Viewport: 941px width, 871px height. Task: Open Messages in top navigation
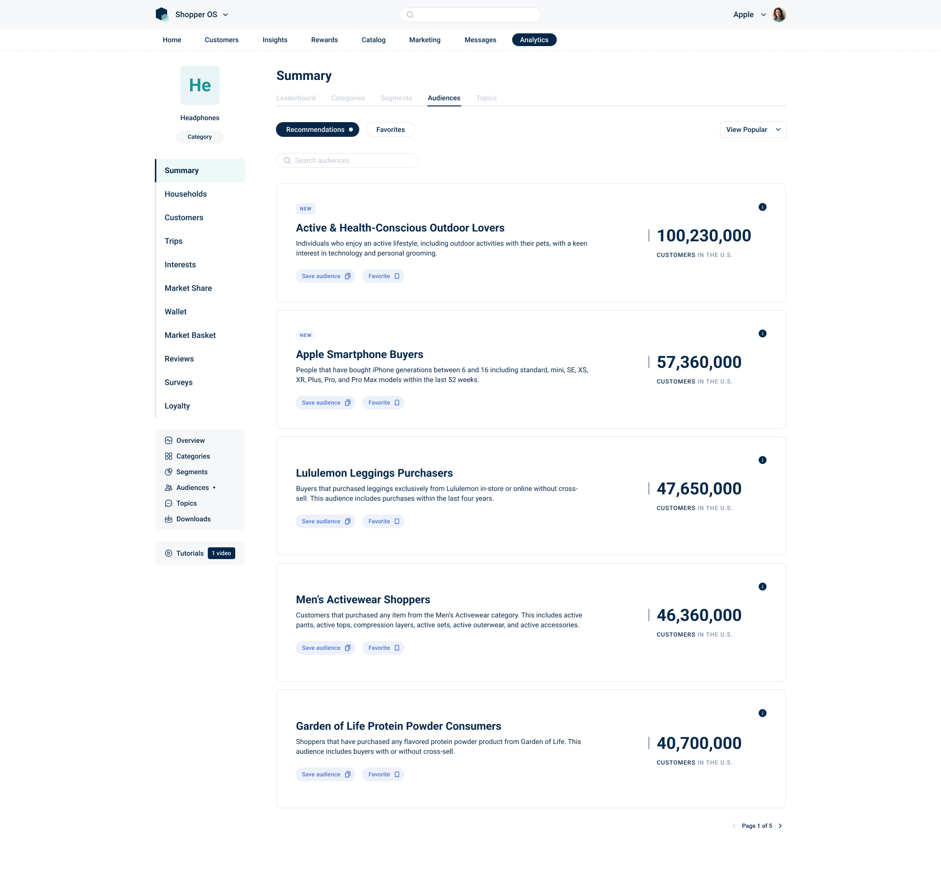click(480, 40)
